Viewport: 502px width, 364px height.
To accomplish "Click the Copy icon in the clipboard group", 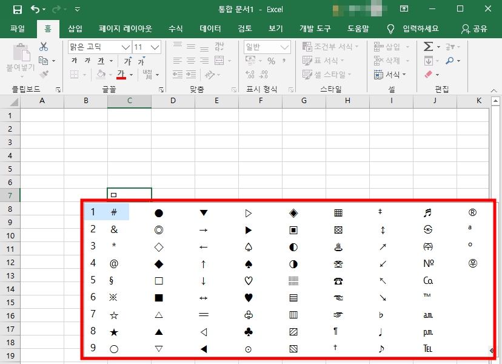I will pos(44,59).
